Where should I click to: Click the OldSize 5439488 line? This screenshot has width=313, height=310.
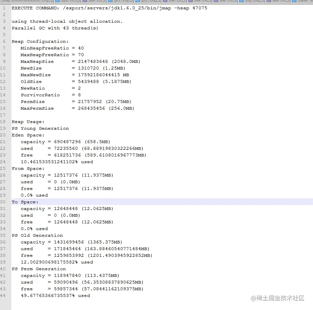[x=76, y=82]
